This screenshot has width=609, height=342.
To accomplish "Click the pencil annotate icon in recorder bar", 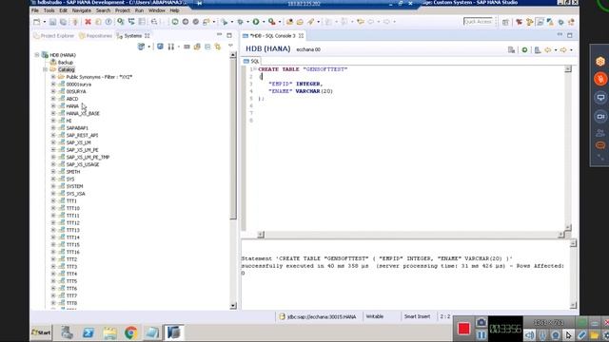I will click(581, 335).
